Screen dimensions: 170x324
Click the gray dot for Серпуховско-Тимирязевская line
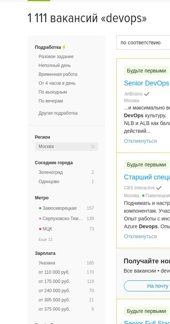[40, 219]
